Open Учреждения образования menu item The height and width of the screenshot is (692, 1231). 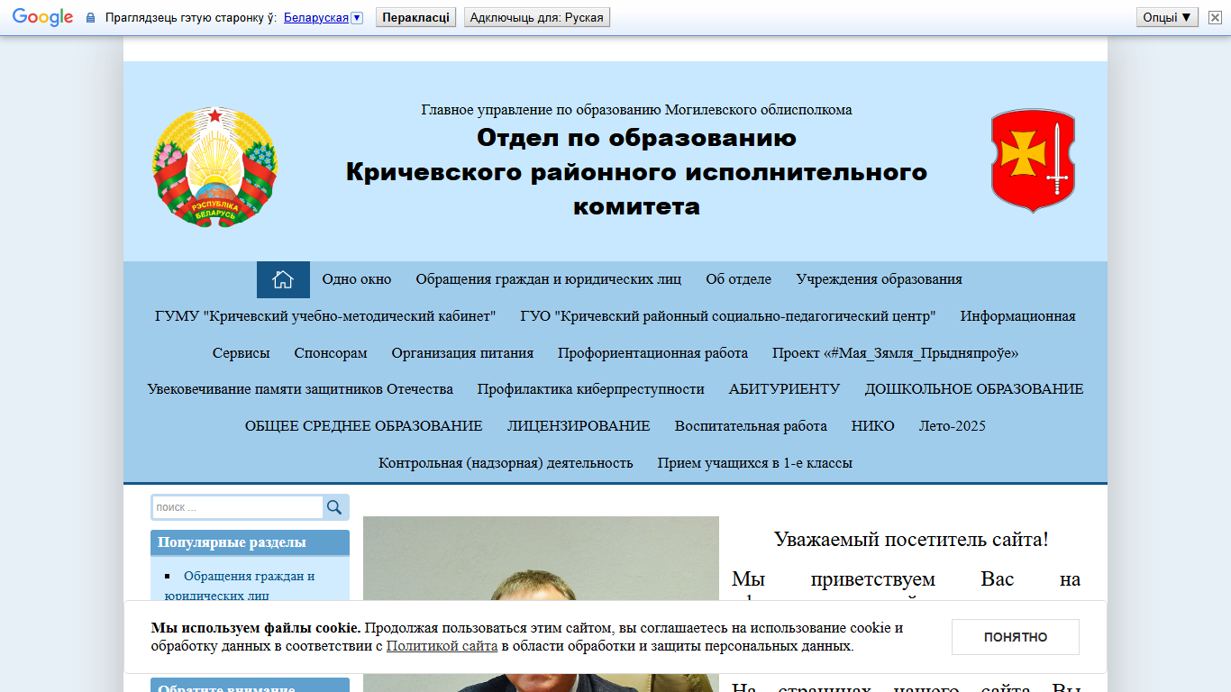(879, 279)
